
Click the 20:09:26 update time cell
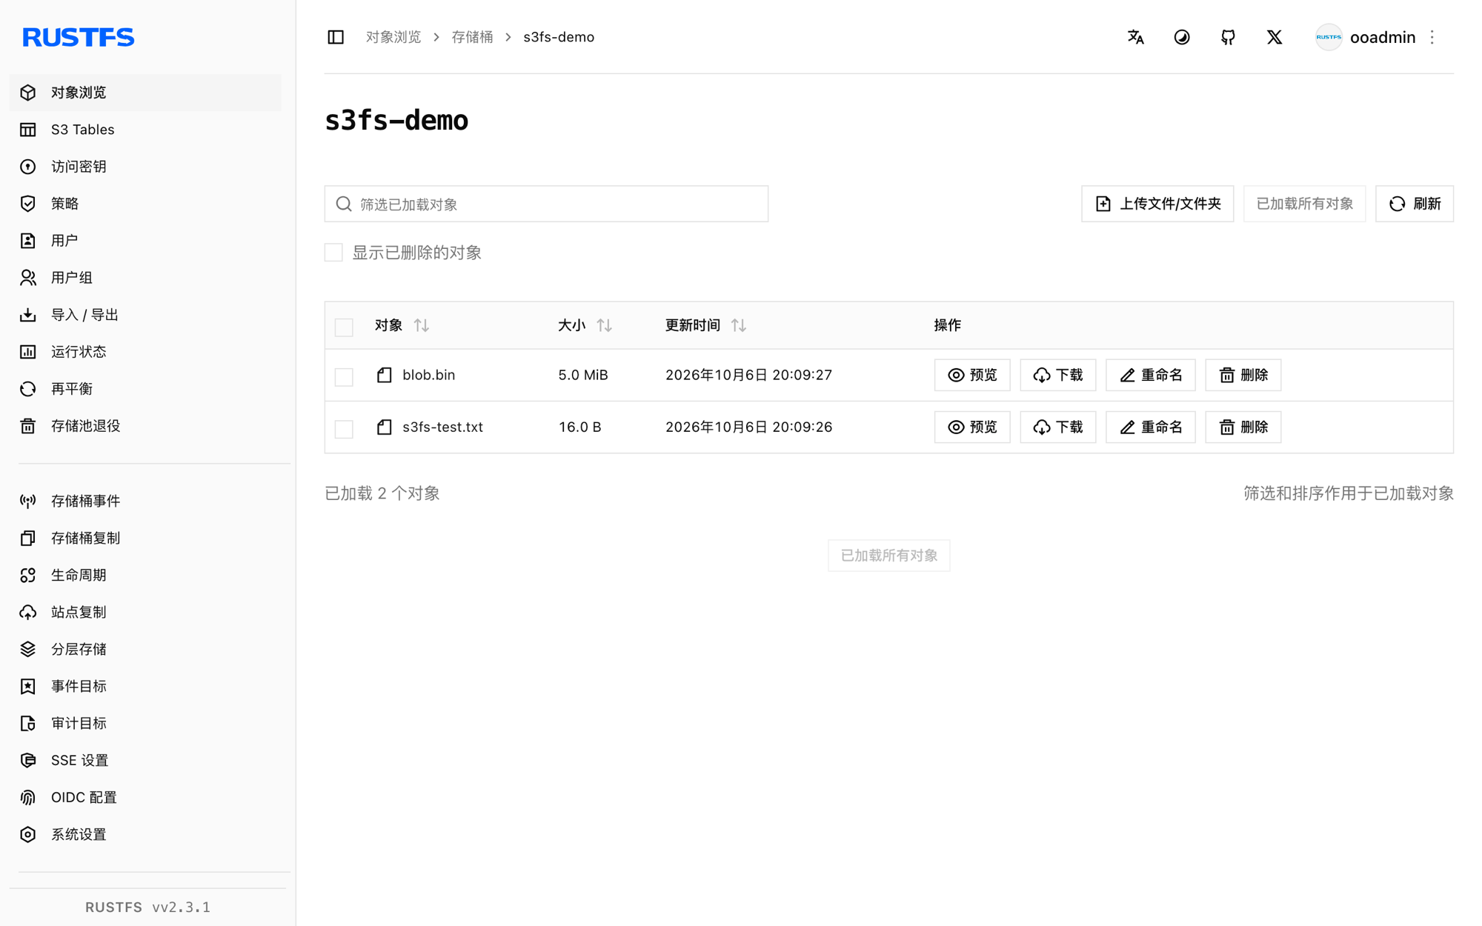[x=749, y=427]
